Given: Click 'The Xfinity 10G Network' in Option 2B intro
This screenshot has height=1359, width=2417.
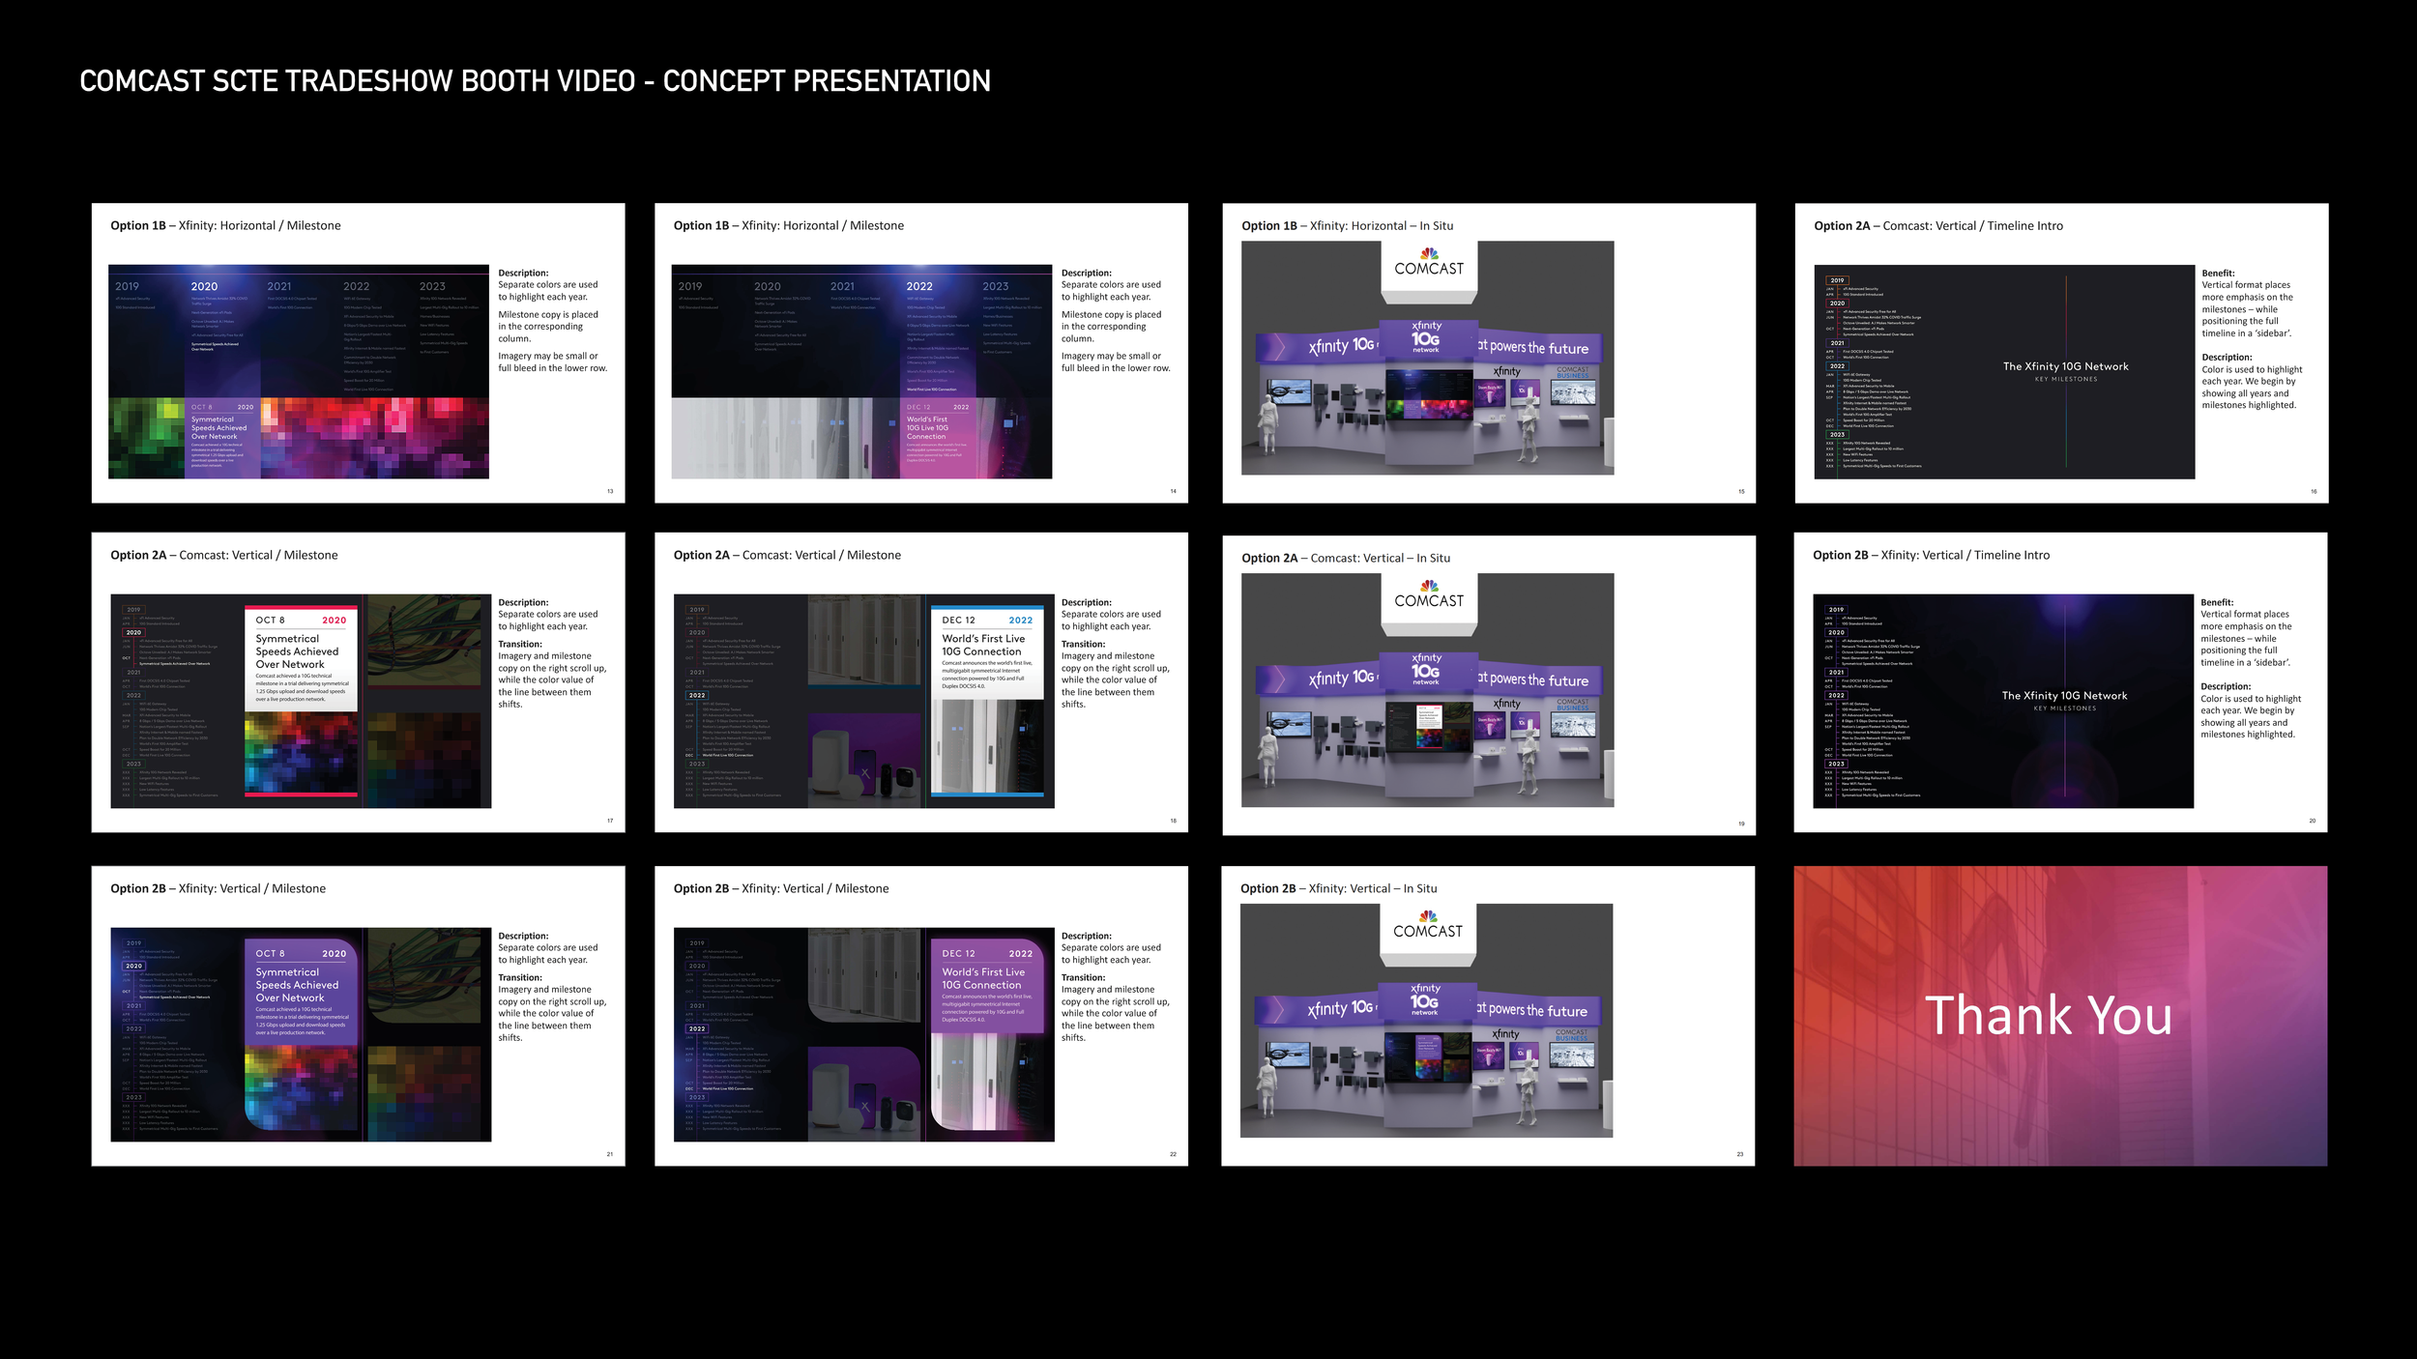Looking at the screenshot, I should 2064,696.
